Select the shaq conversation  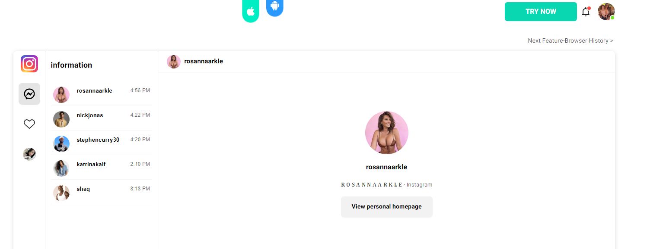click(x=102, y=192)
